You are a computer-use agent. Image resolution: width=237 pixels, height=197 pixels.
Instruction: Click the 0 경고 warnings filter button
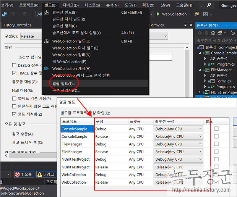point(46,174)
